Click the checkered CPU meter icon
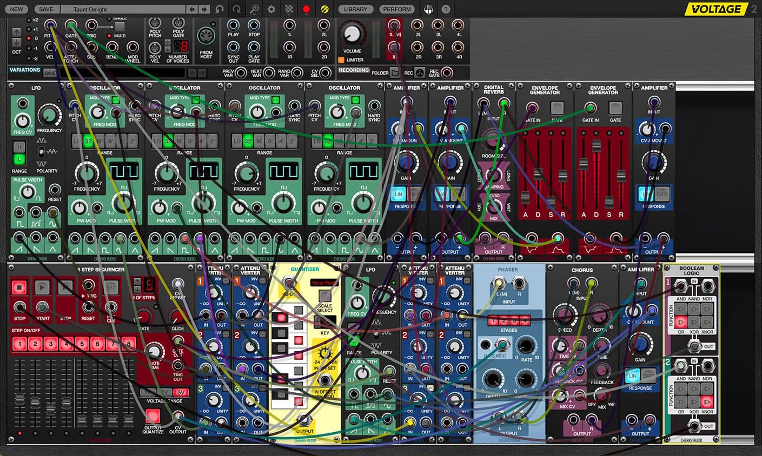 coord(289,9)
